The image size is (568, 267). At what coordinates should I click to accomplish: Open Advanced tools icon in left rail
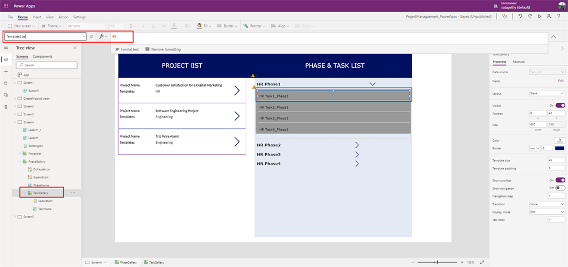pyautogui.click(x=6, y=107)
